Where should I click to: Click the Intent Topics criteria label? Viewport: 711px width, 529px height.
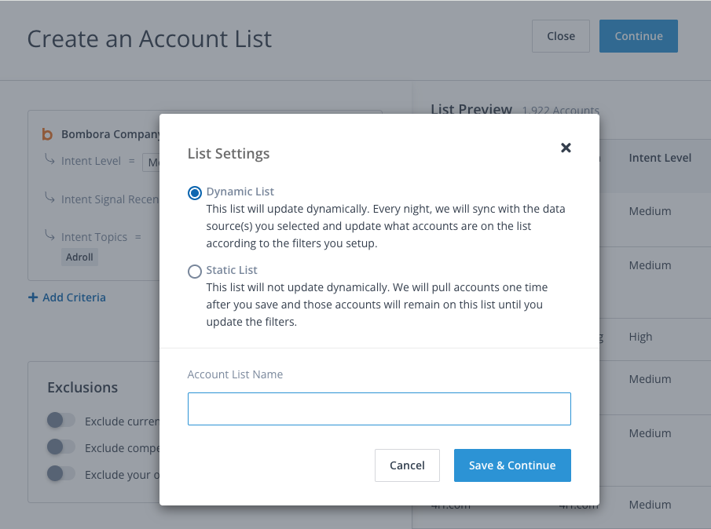coord(96,236)
